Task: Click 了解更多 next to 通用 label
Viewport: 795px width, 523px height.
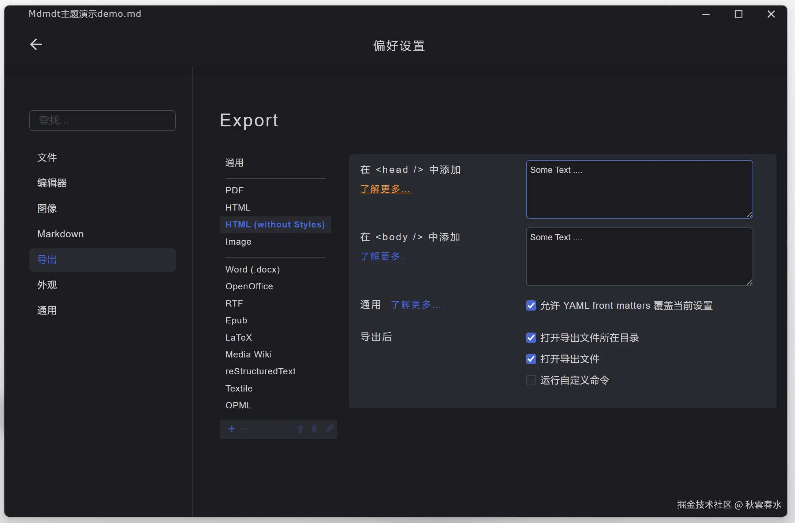Action: (415, 304)
